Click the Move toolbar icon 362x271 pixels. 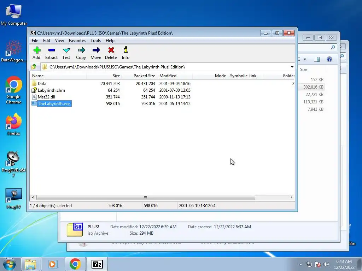point(96,50)
